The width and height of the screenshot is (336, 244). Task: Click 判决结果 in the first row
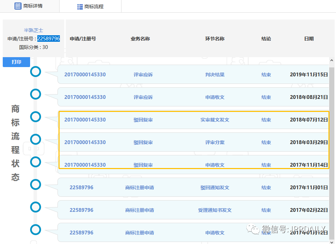coord(215,75)
